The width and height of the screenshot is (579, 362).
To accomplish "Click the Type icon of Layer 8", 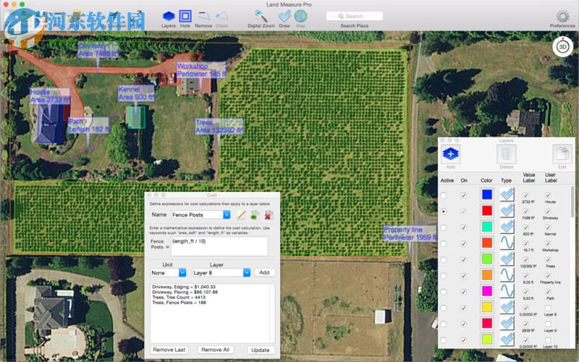I will (507, 307).
